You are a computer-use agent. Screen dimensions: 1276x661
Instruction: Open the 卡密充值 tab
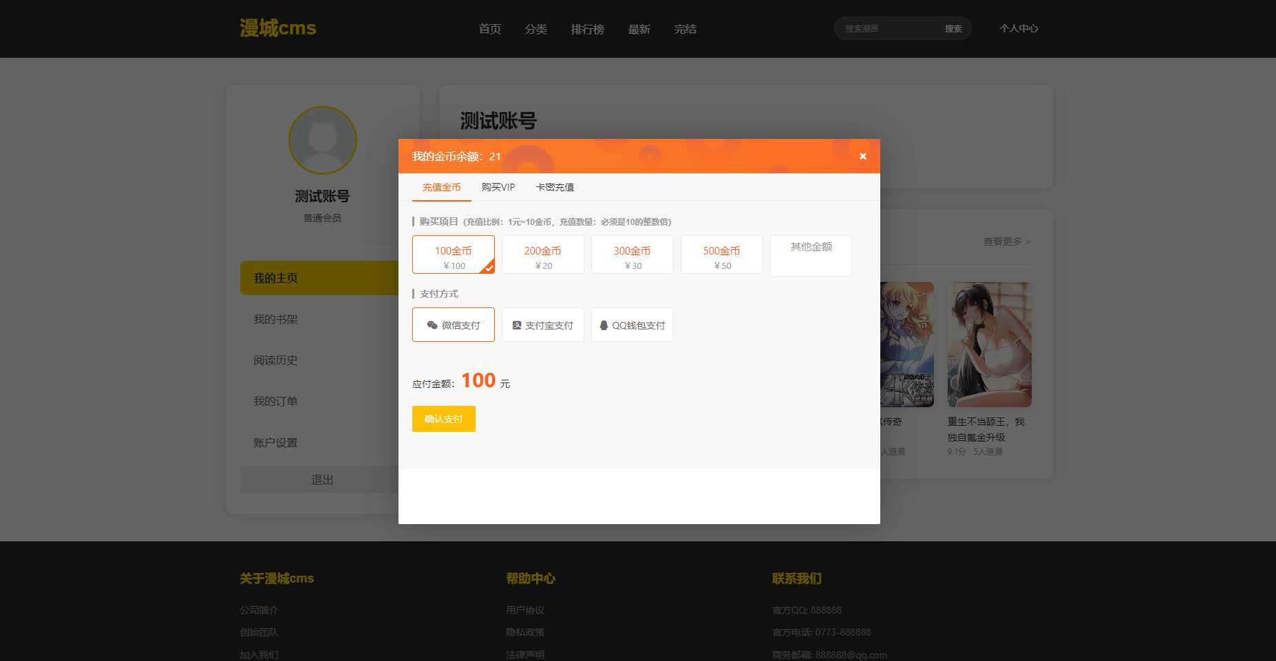click(x=555, y=187)
